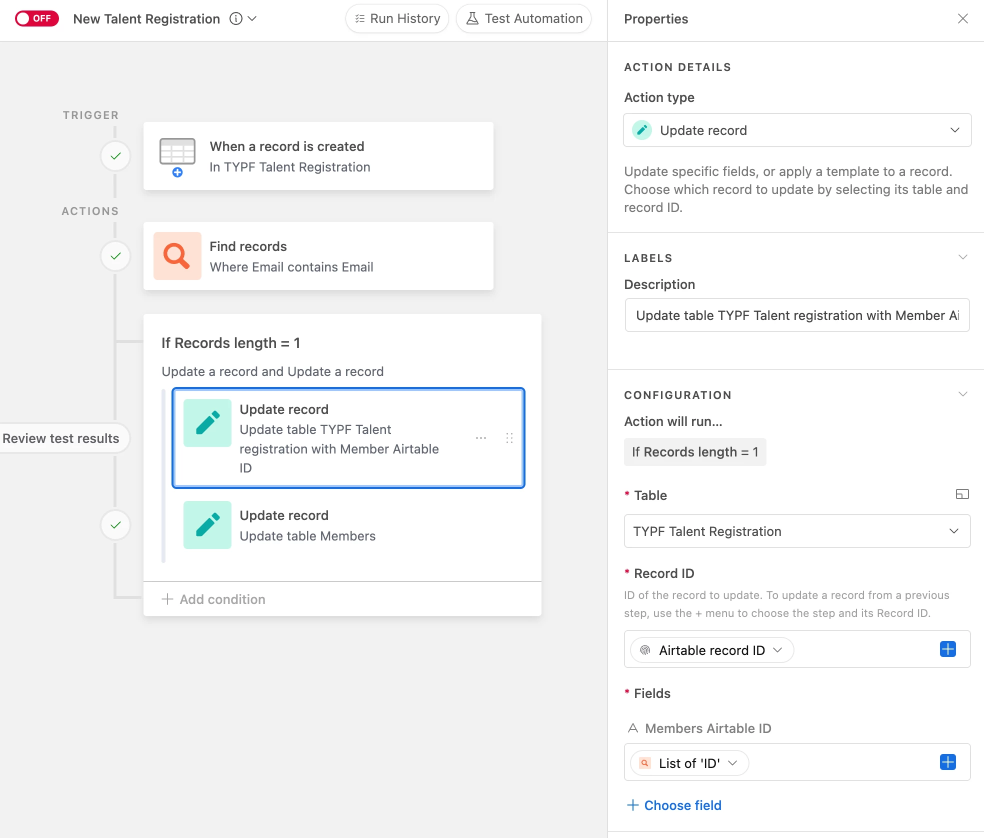Click Choose field link

coord(674,805)
